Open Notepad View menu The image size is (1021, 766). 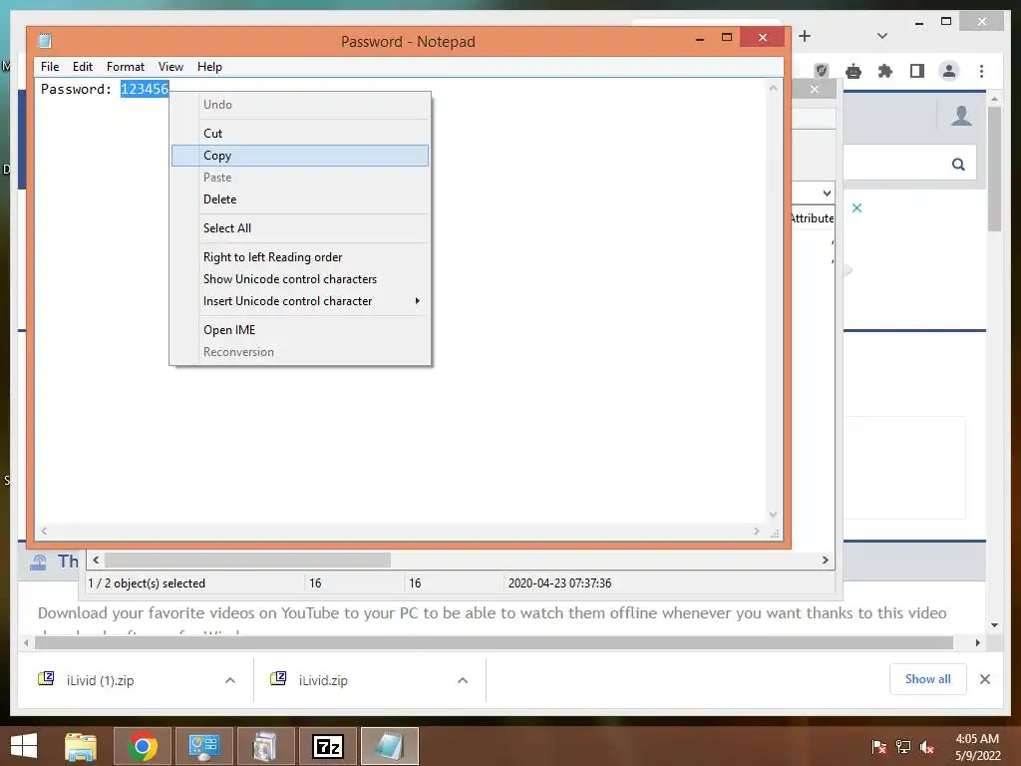tap(170, 67)
